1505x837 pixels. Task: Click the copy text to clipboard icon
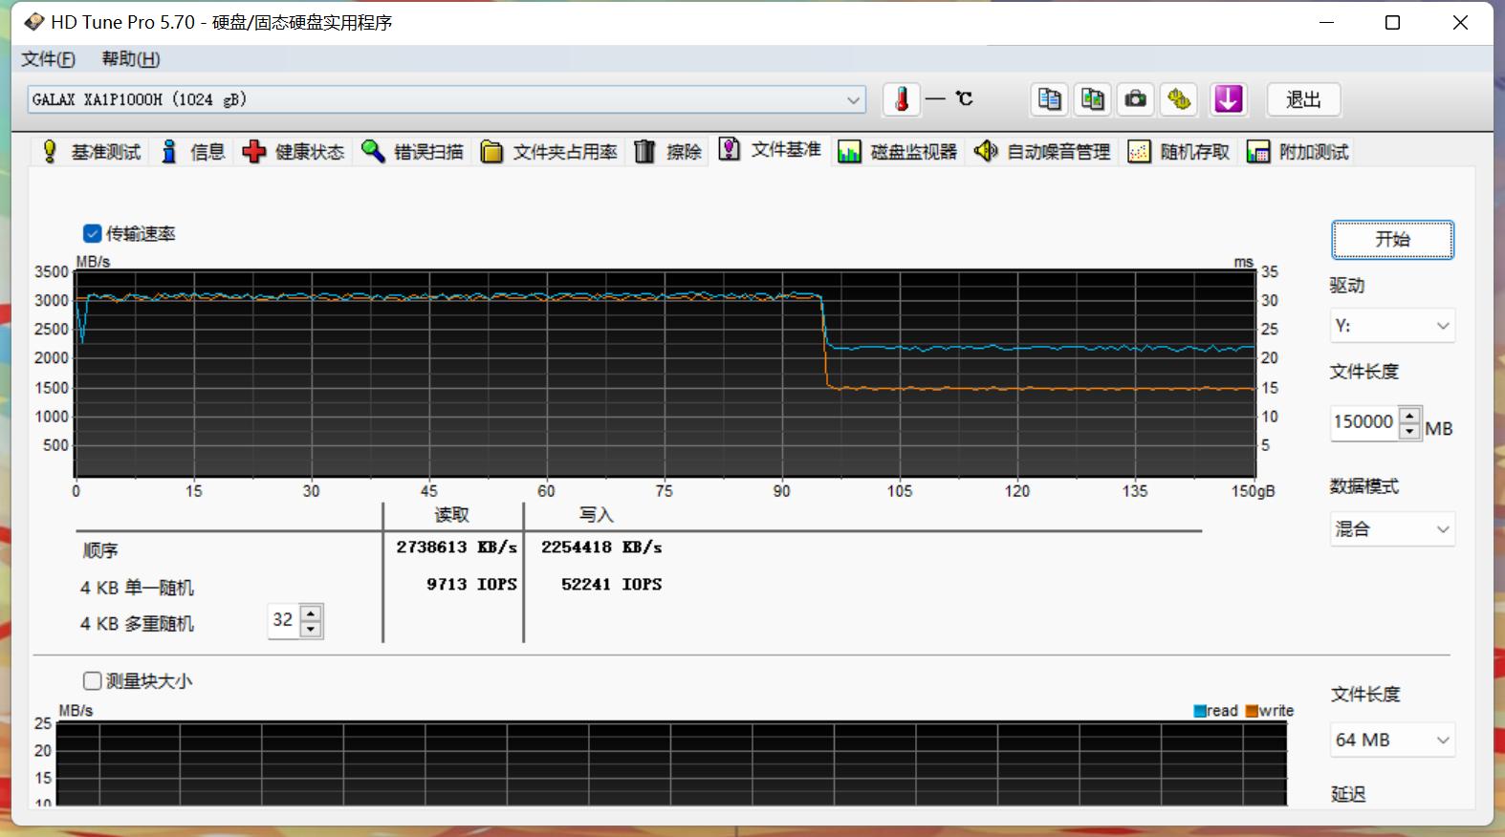(x=1049, y=99)
